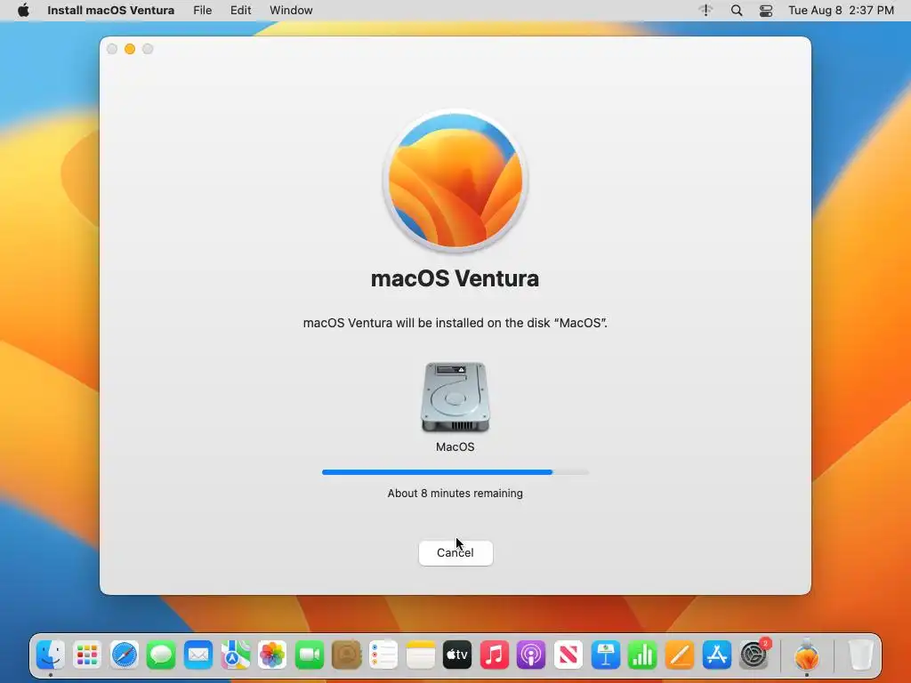911x683 pixels.
Task: Open the Apple menu
Action: point(23,11)
